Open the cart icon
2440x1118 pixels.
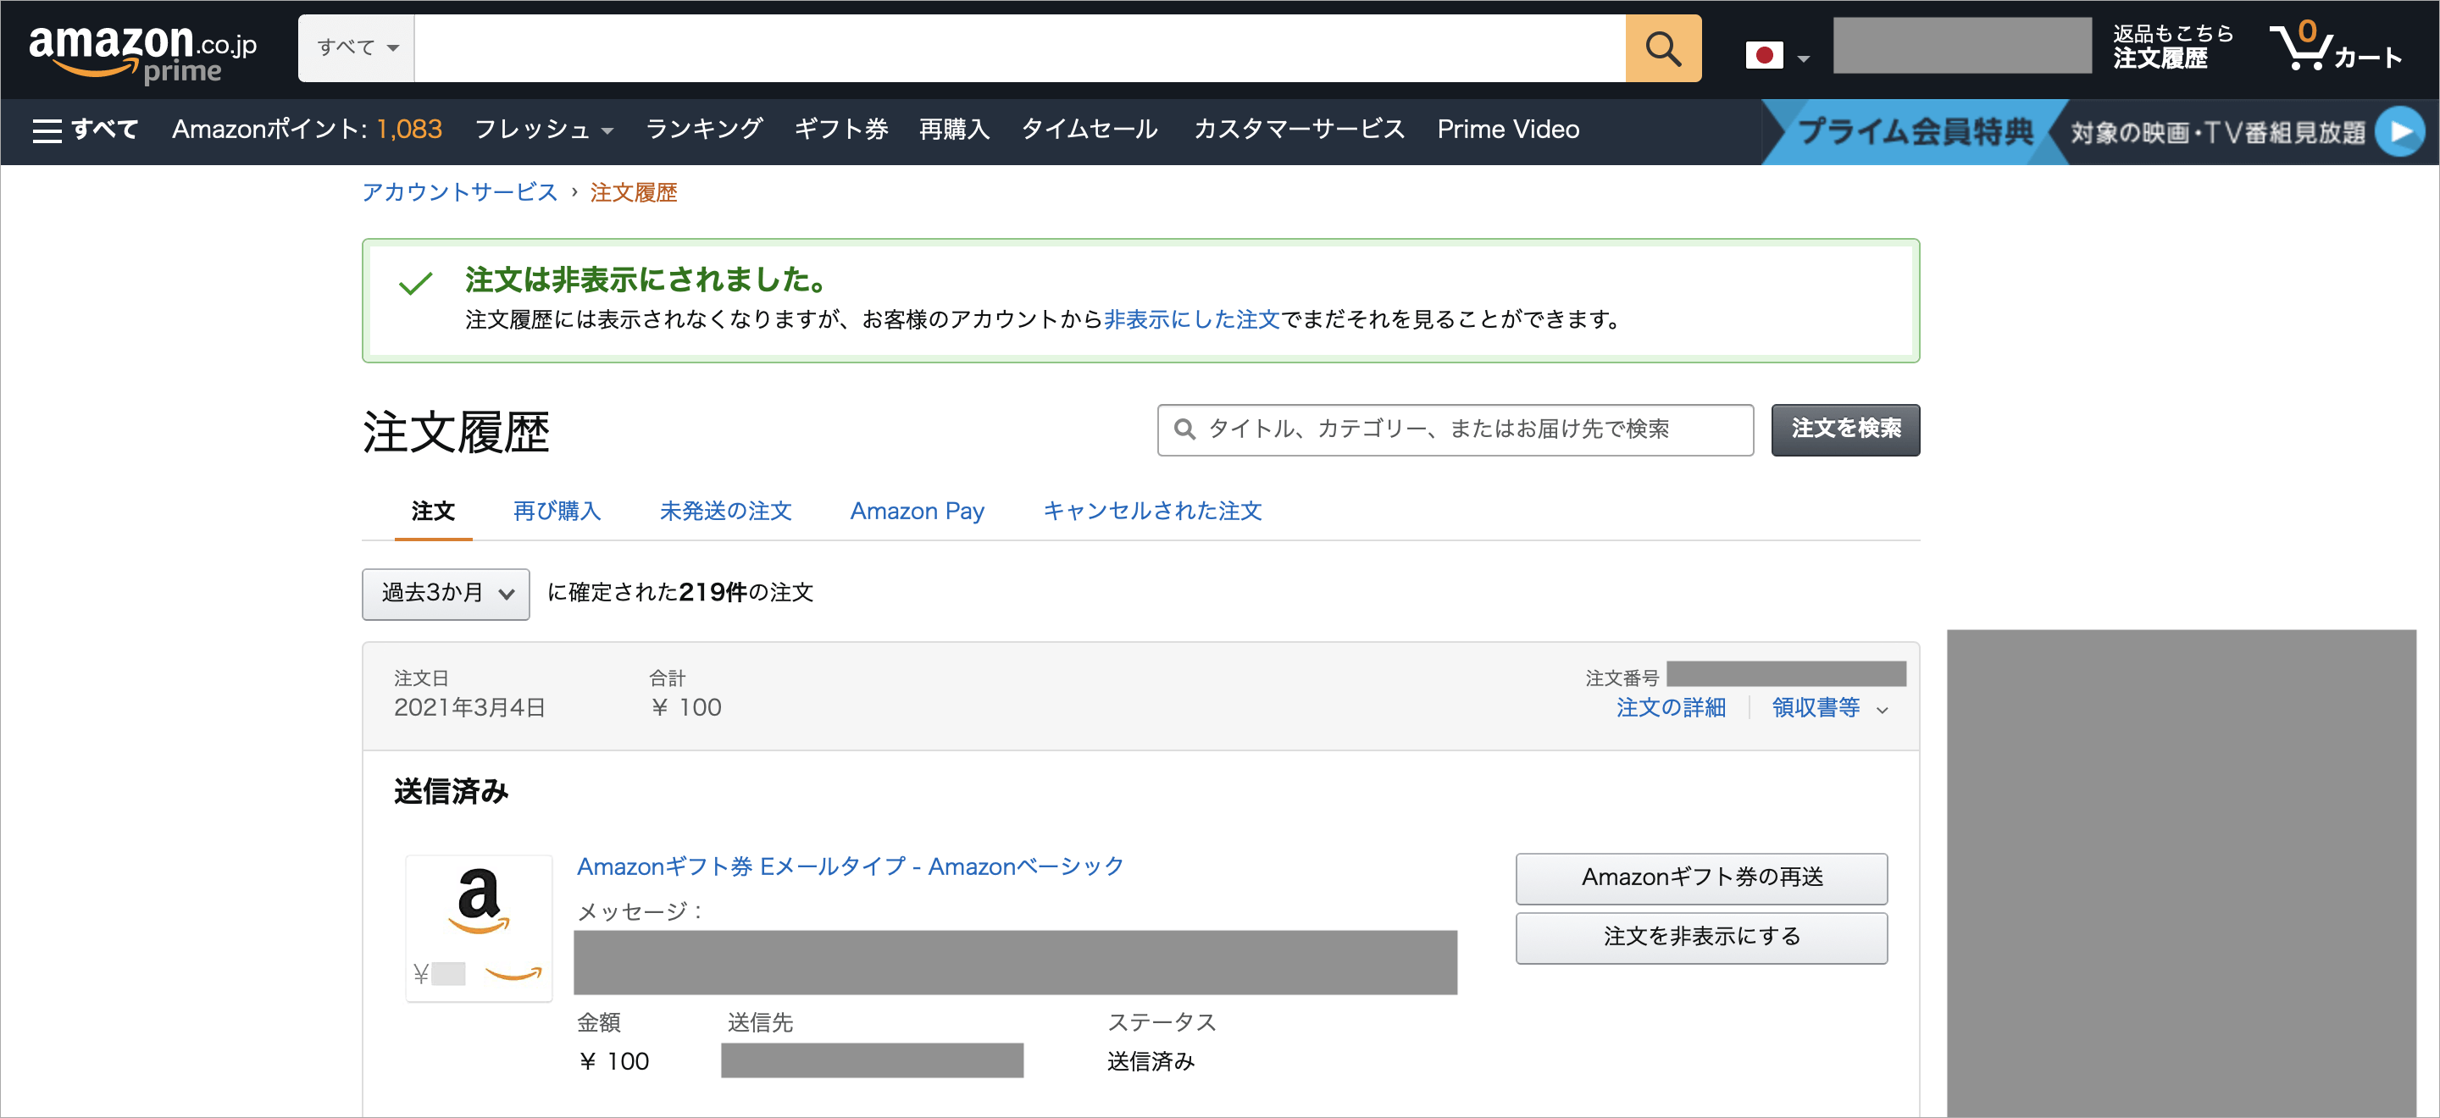[2336, 47]
